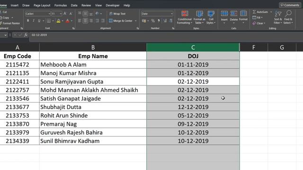Select Align Left icon
Screen dimensions: 303x170
click(x=80, y=21)
